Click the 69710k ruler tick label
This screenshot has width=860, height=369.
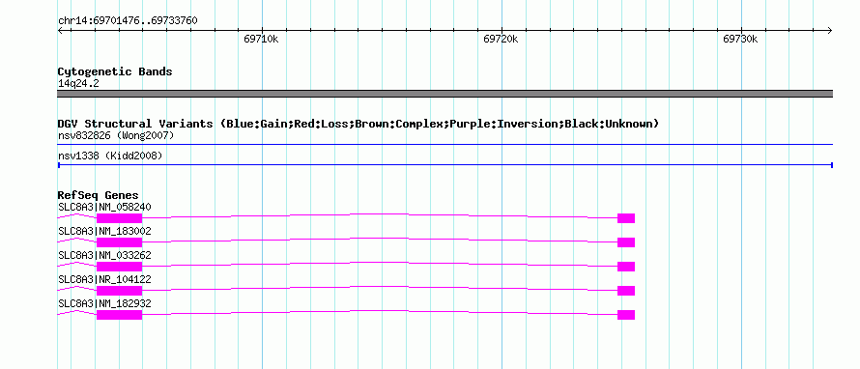coord(262,39)
